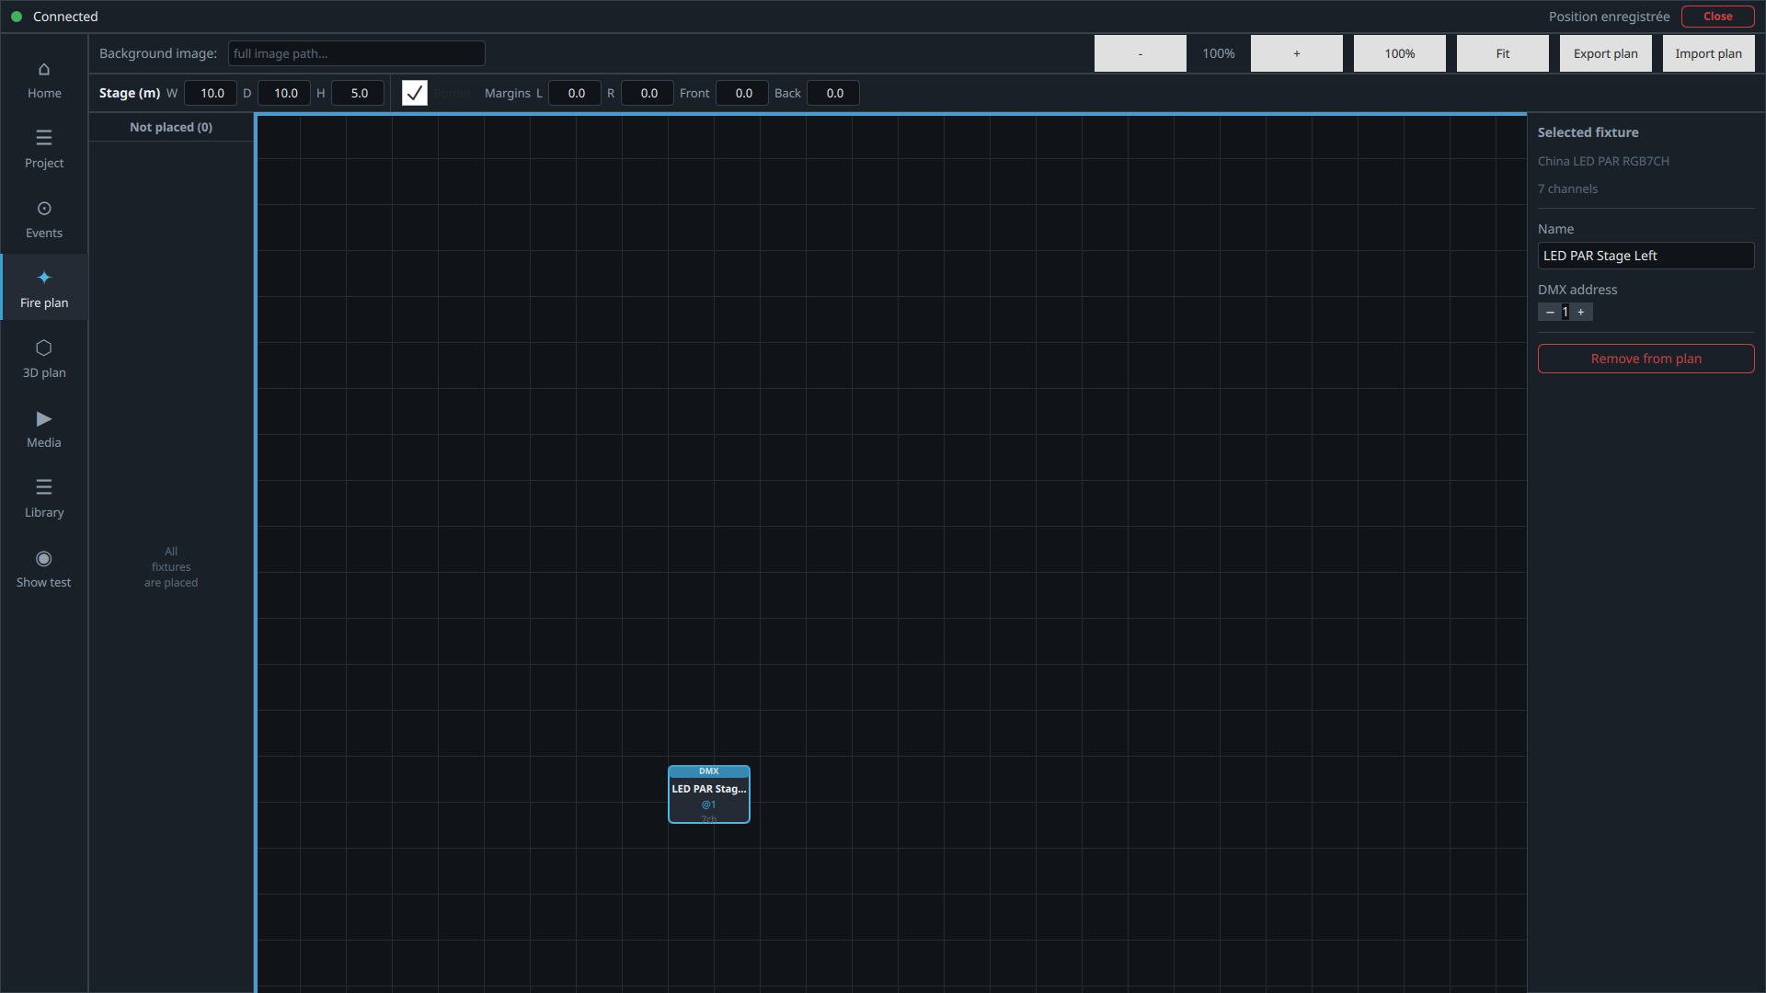Open the Show test sidebar icon

coord(44,569)
